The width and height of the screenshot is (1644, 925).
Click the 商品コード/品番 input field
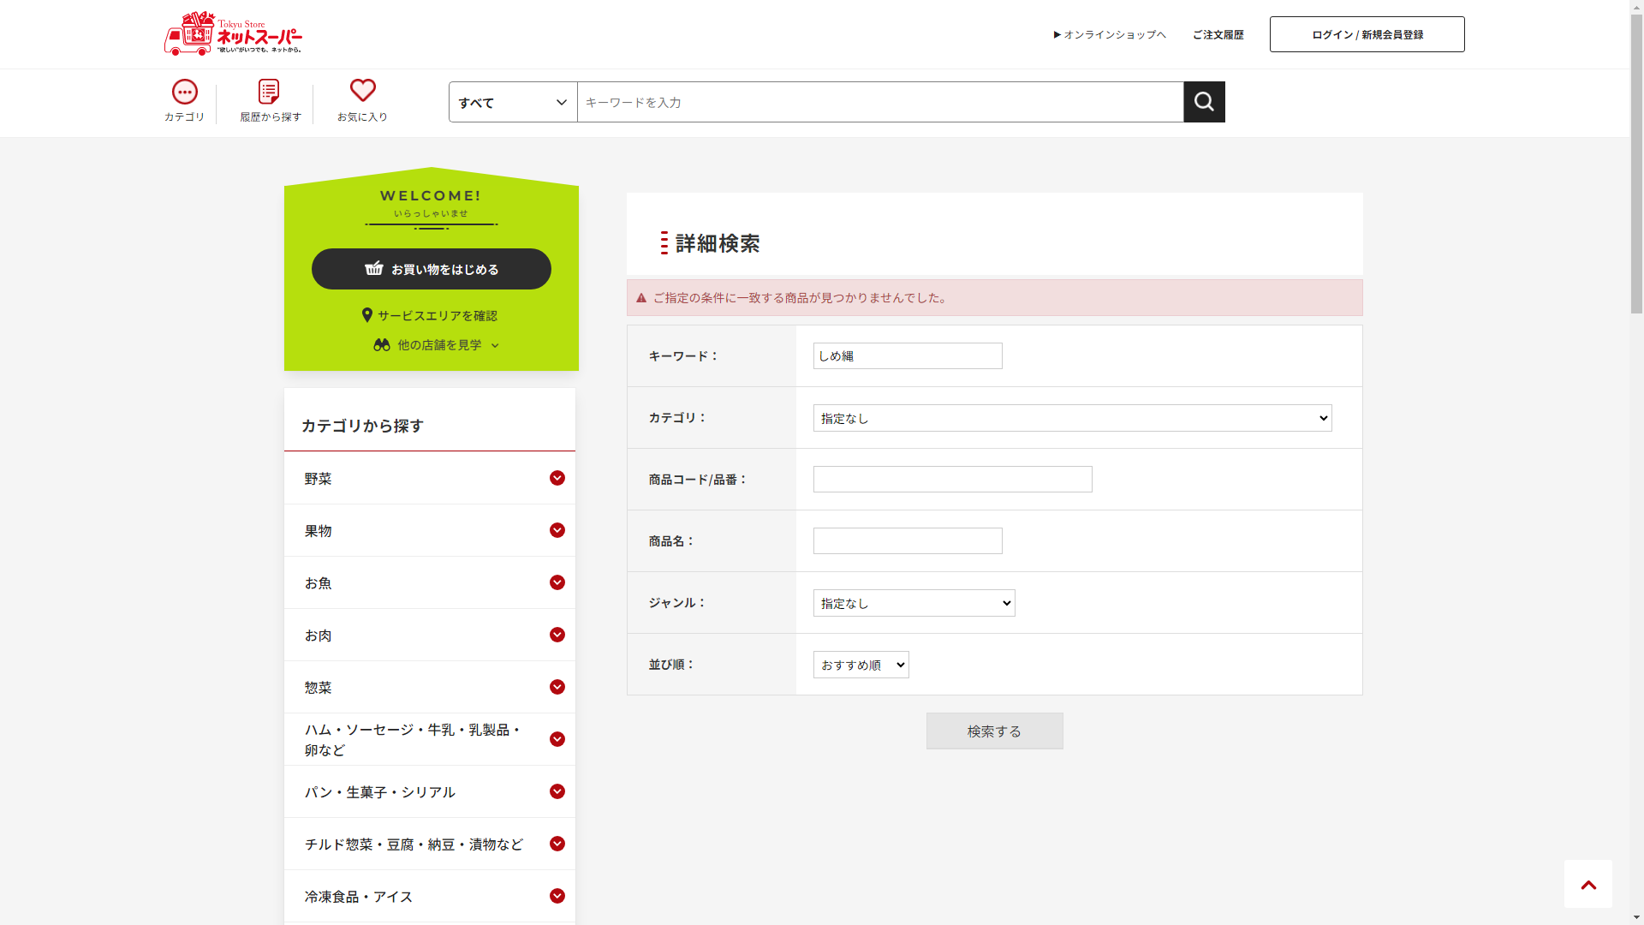pos(952,480)
